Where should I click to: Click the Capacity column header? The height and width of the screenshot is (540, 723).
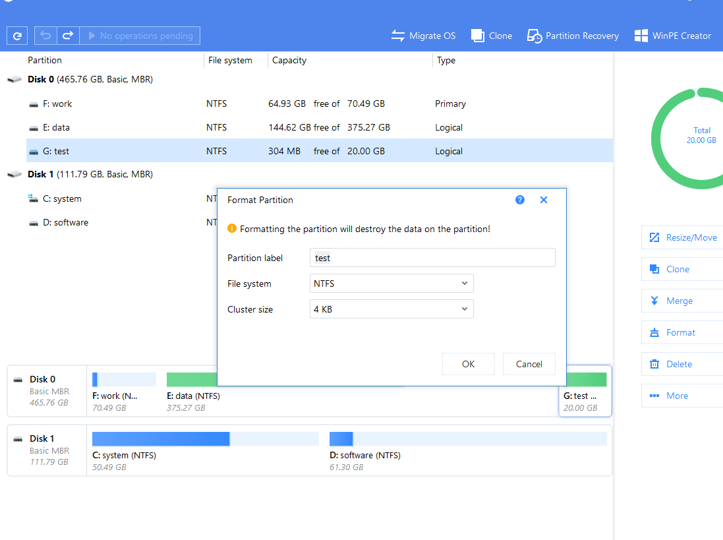pyautogui.click(x=289, y=60)
